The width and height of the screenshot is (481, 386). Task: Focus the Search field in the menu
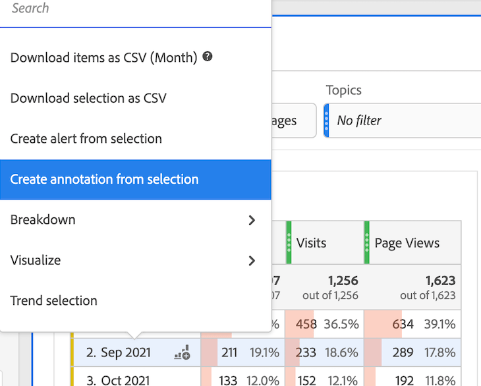(132, 9)
